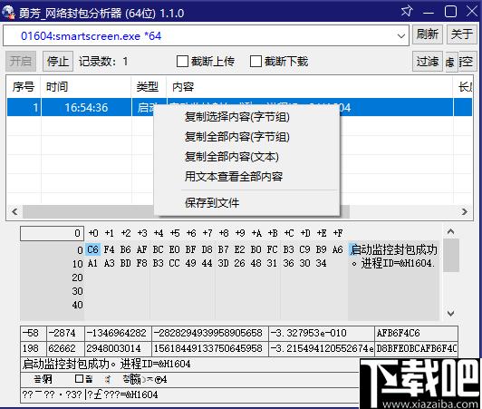482x409 pixels.
Task: Click the app icon in the title bar
Action: tap(8, 13)
